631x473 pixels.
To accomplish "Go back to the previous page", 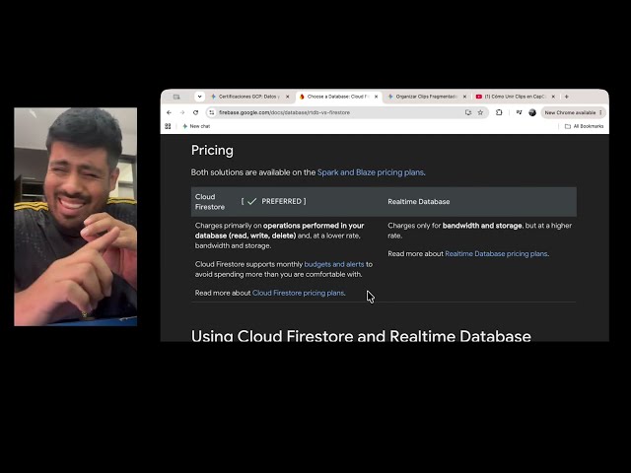I will (x=169, y=112).
